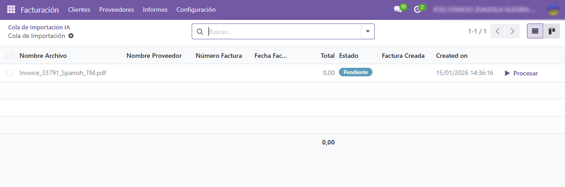Switch to list view

click(x=535, y=31)
